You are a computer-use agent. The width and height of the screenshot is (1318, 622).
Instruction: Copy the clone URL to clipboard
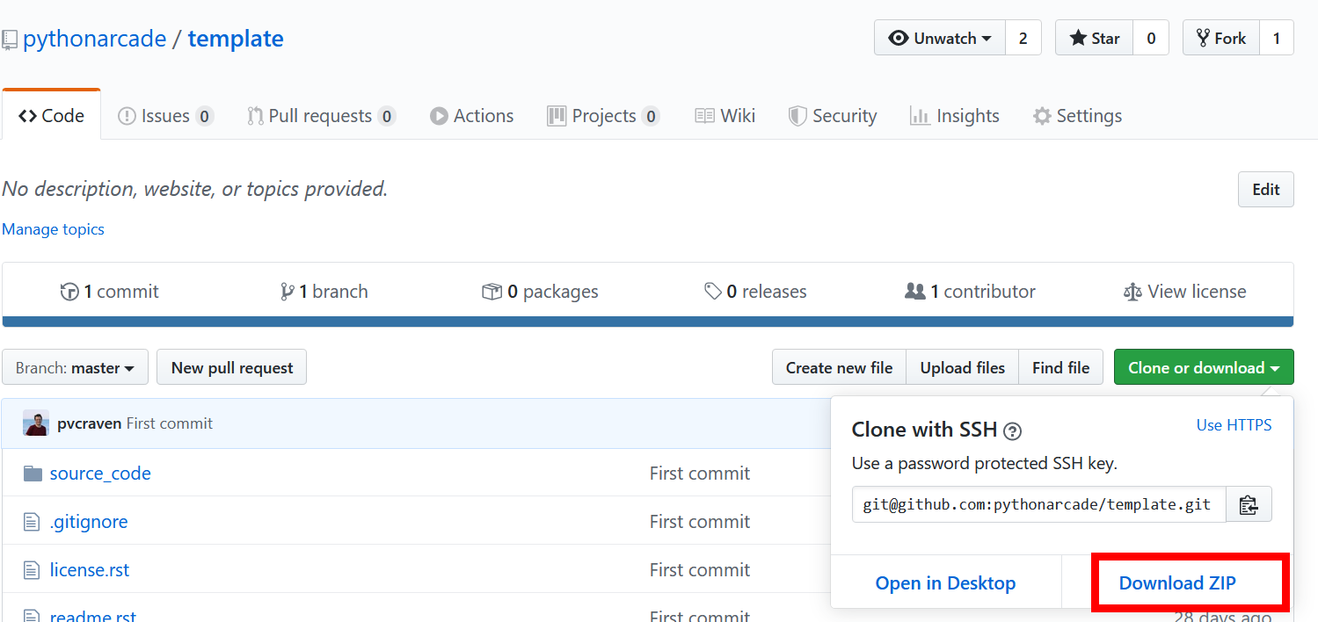coord(1249,504)
